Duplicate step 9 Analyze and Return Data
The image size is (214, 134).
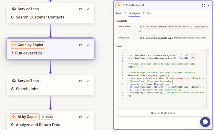pos(81,117)
